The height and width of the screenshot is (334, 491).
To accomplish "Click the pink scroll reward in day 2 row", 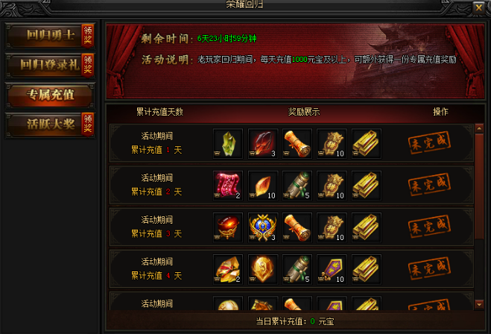I will point(228,186).
